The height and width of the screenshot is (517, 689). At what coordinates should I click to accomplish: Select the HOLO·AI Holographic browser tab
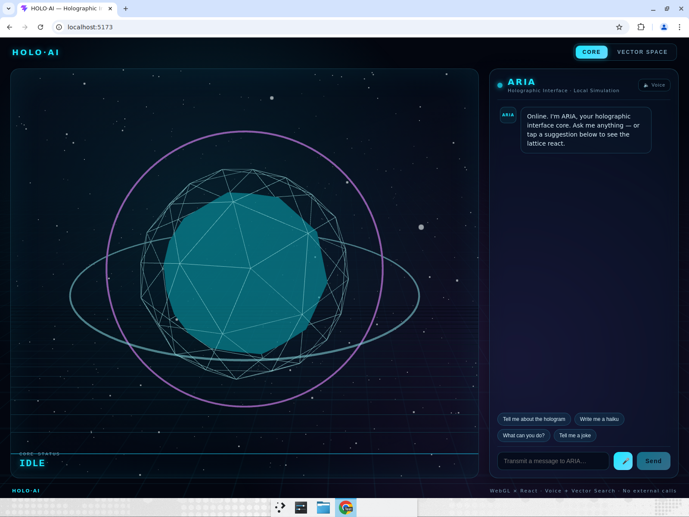coord(67,9)
